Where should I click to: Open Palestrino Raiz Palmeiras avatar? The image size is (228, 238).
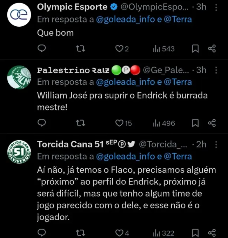(19, 78)
